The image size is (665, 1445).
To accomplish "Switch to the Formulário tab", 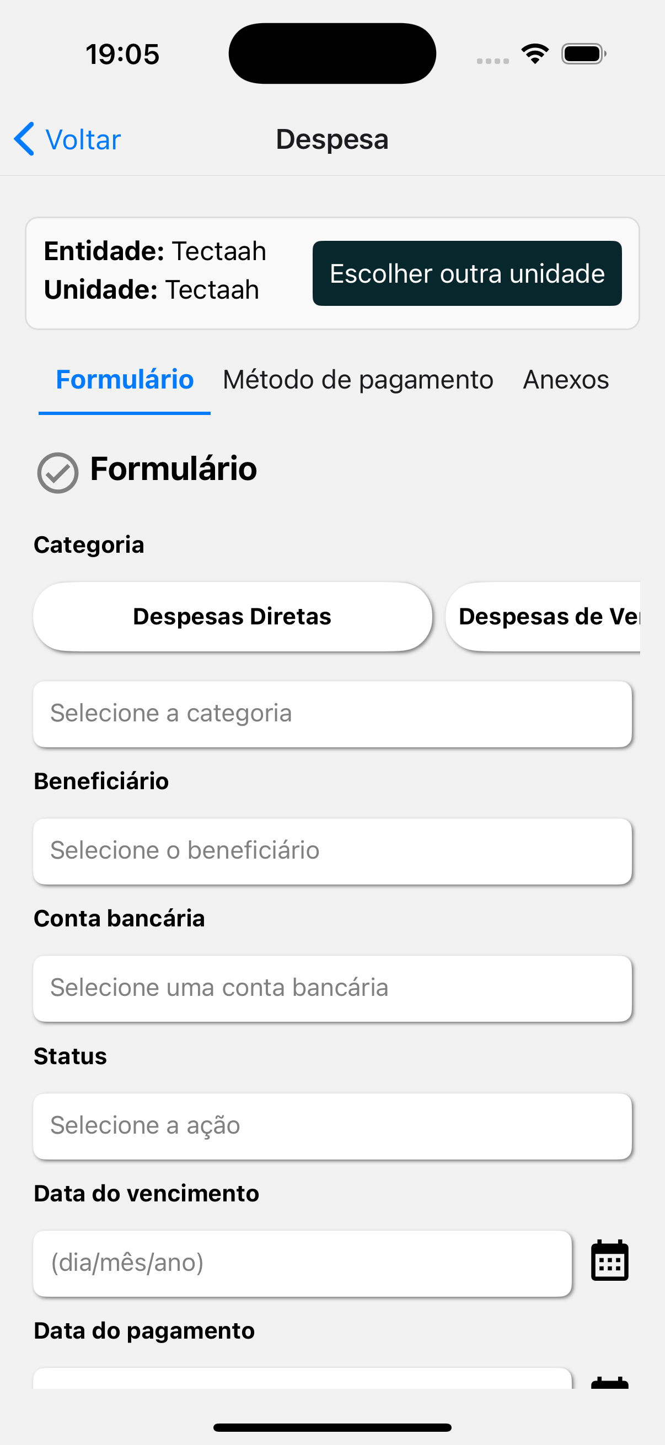I will (x=125, y=380).
